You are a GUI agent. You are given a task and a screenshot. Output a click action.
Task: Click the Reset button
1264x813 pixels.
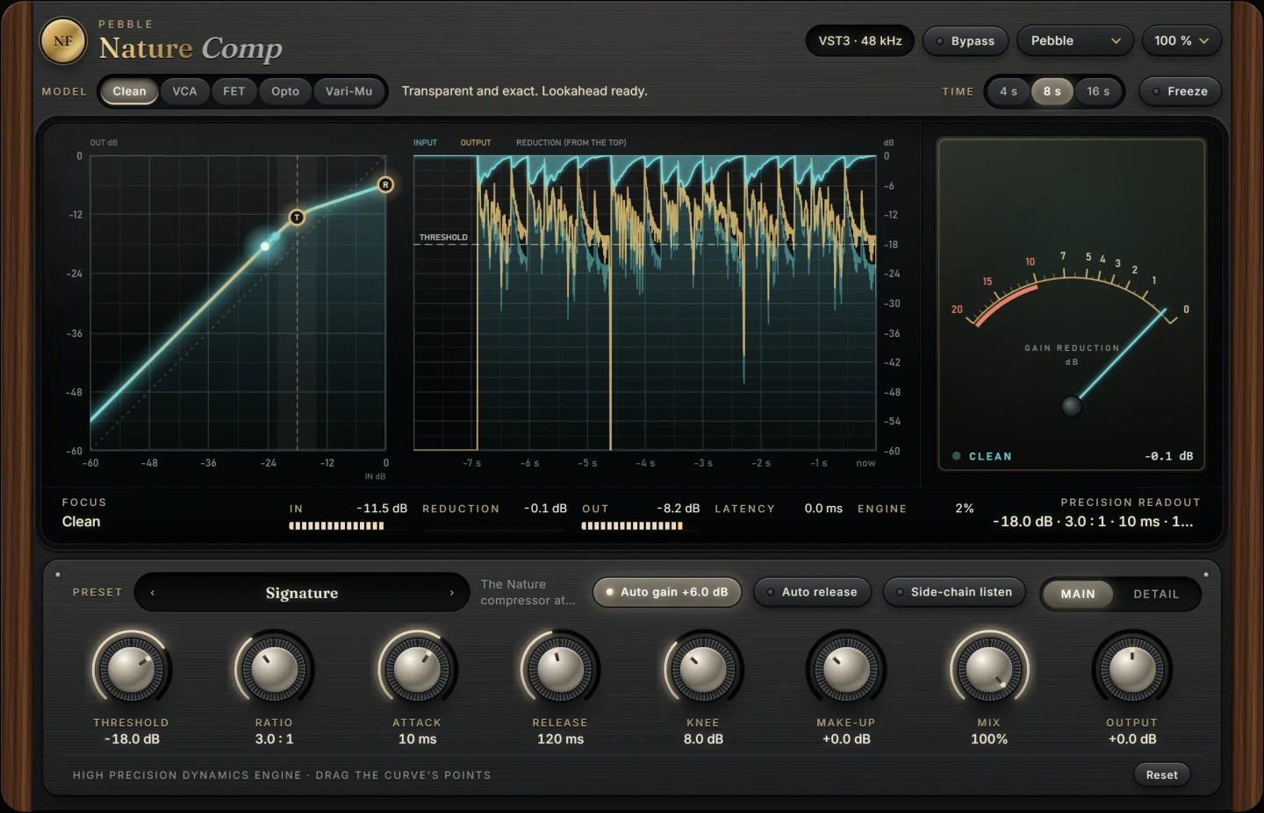click(x=1161, y=774)
